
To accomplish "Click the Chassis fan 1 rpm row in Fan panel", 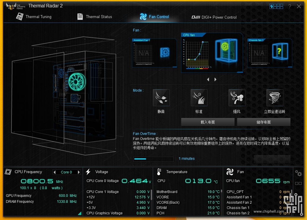I will (258, 208).
